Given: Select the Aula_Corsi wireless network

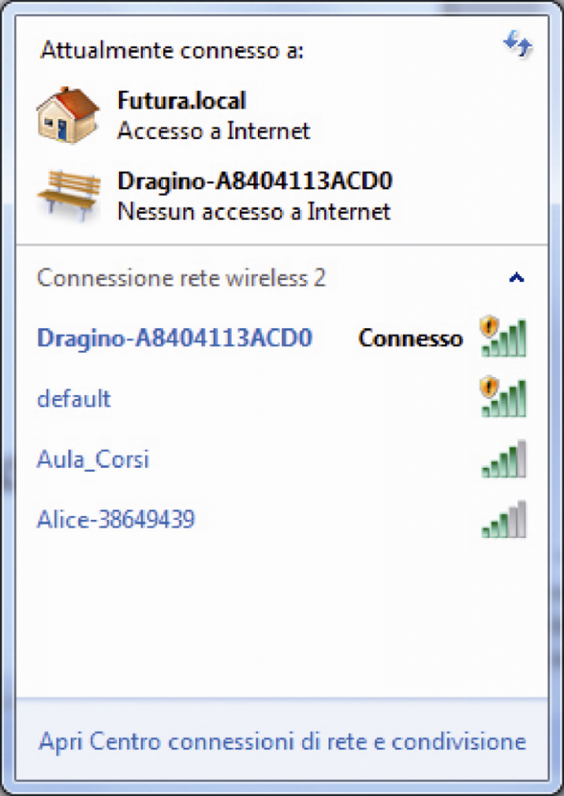Looking at the screenshot, I should 281,459.
